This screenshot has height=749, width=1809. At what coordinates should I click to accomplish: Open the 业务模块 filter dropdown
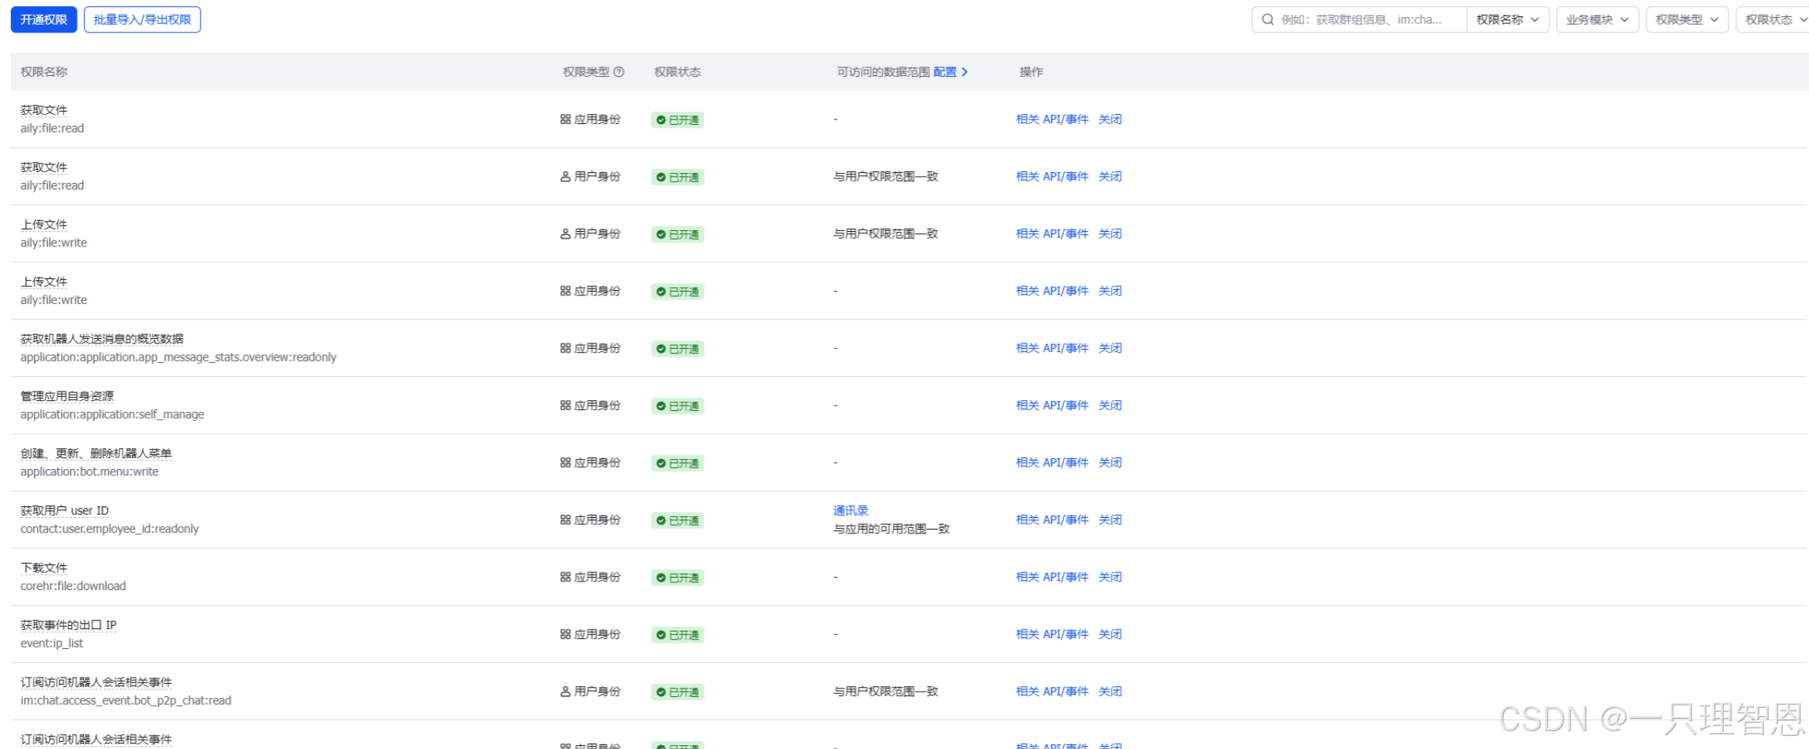[x=1597, y=19]
